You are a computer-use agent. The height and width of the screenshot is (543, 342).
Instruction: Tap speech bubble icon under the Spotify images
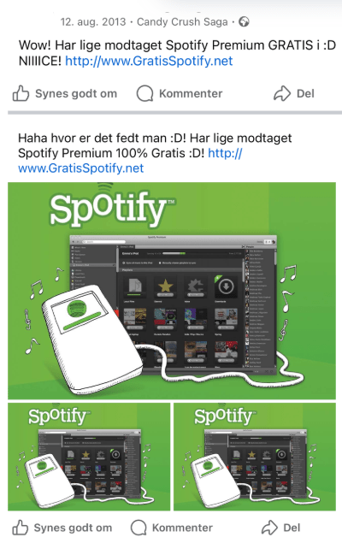139,528
